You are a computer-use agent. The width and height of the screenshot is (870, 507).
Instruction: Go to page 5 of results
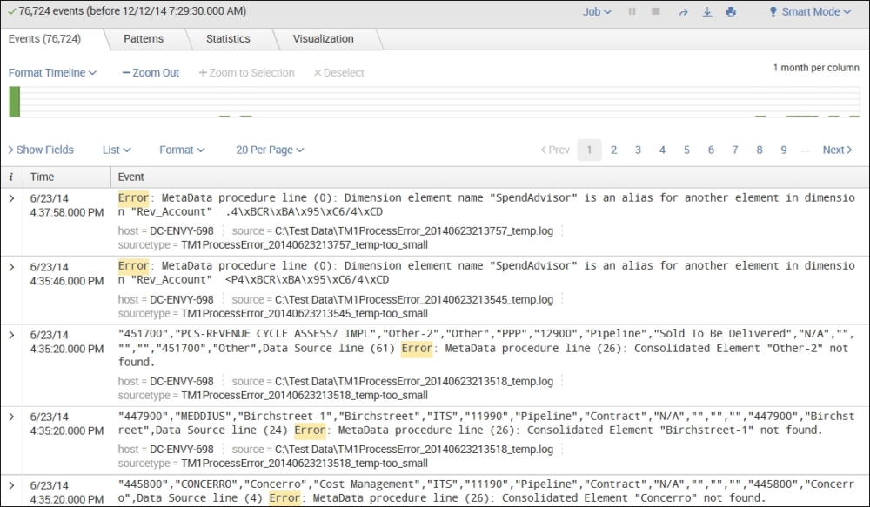coord(686,150)
